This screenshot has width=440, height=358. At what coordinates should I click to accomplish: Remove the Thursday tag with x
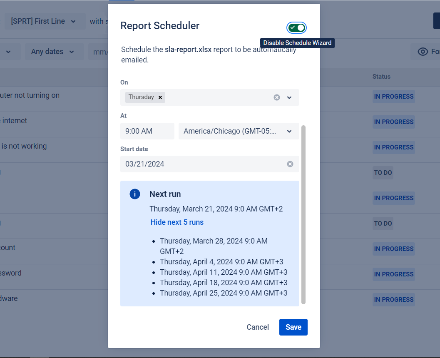pyautogui.click(x=160, y=97)
